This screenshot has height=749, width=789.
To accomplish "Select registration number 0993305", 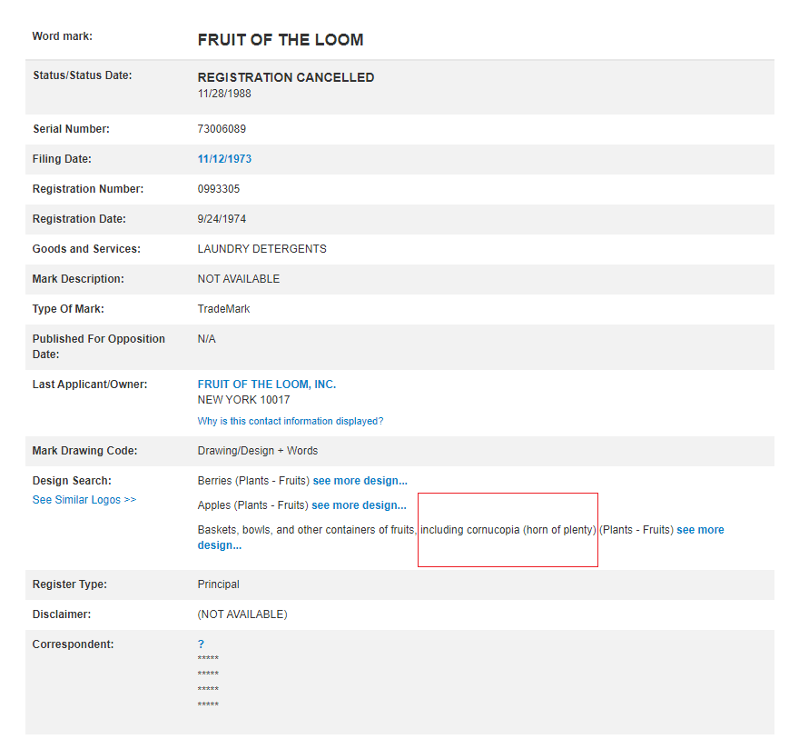I will coord(219,189).
